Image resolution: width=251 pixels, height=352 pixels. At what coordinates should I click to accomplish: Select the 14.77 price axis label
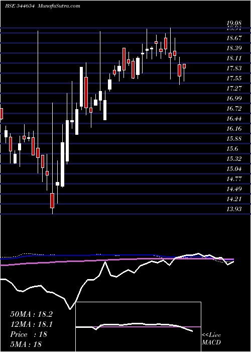point(234,179)
